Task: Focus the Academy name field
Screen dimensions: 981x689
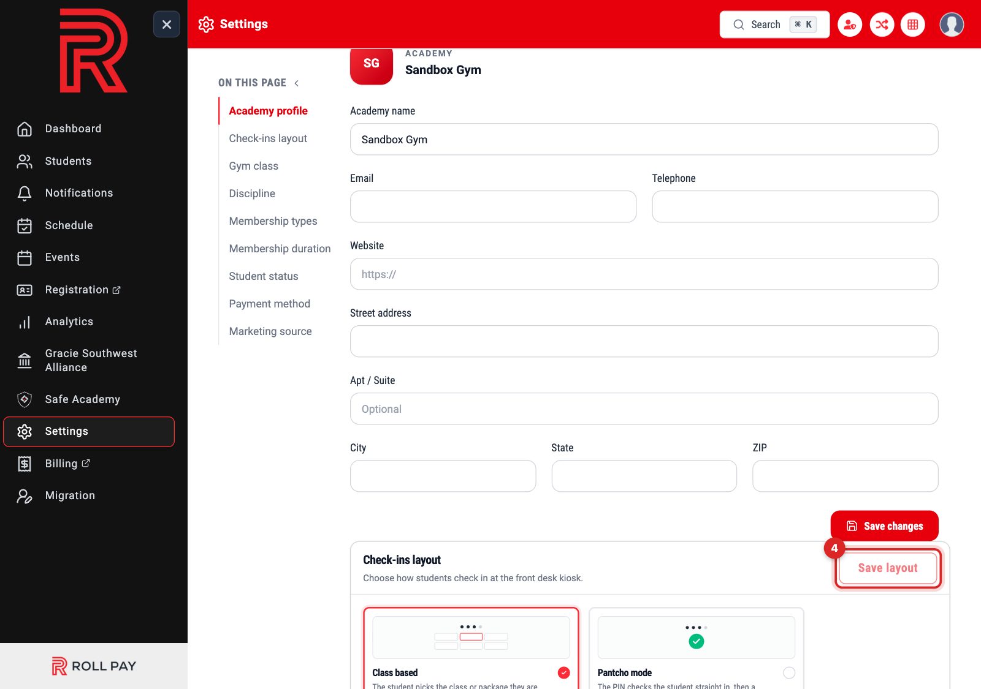Action: click(644, 139)
